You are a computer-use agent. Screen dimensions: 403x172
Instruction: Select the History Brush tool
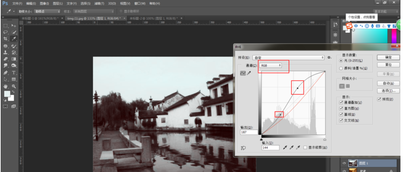[14, 52]
